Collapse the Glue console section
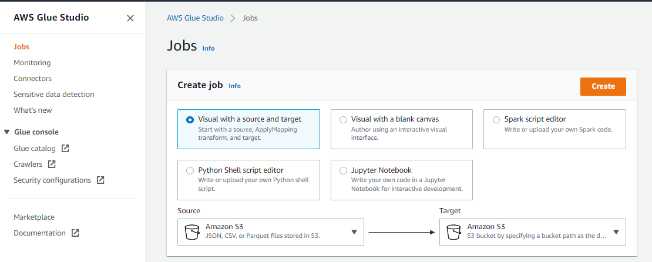Image resolution: width=652 pixels, height=262 pixels. tap(7, 132)
